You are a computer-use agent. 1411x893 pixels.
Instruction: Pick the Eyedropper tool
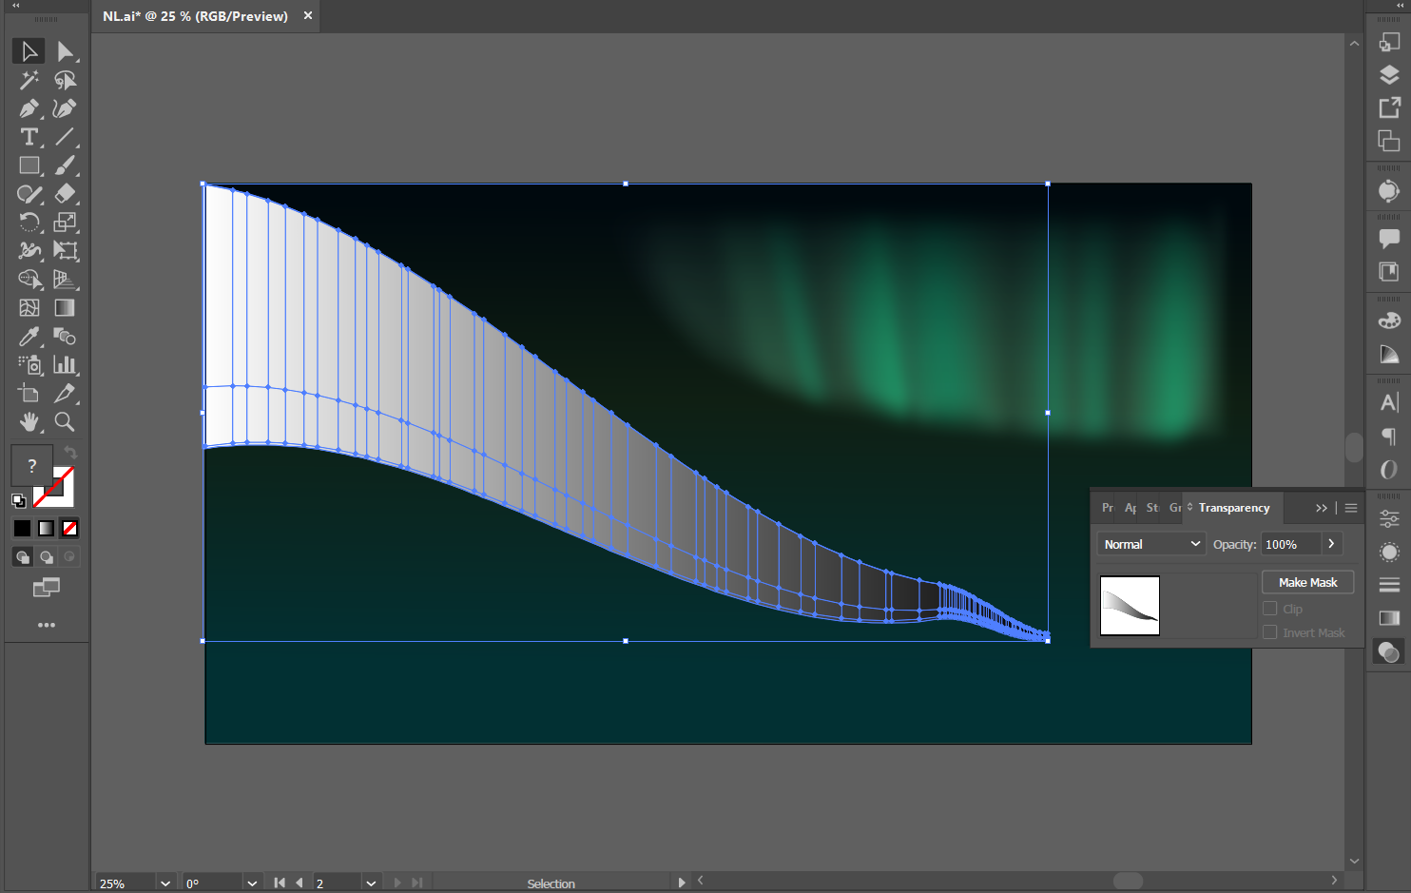(29, 337)
